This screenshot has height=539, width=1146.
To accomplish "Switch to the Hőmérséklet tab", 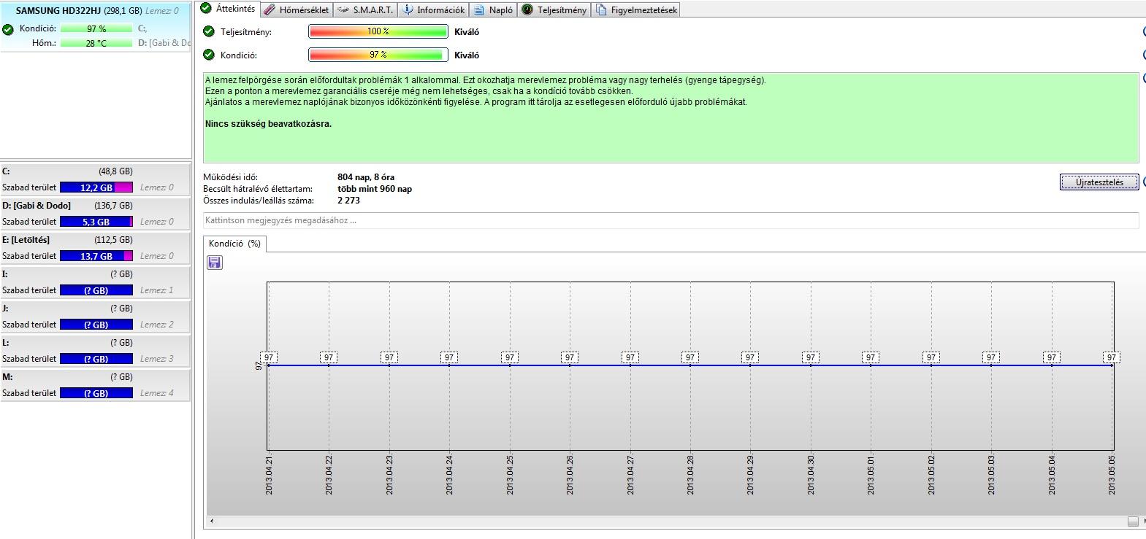I will 297,9.
